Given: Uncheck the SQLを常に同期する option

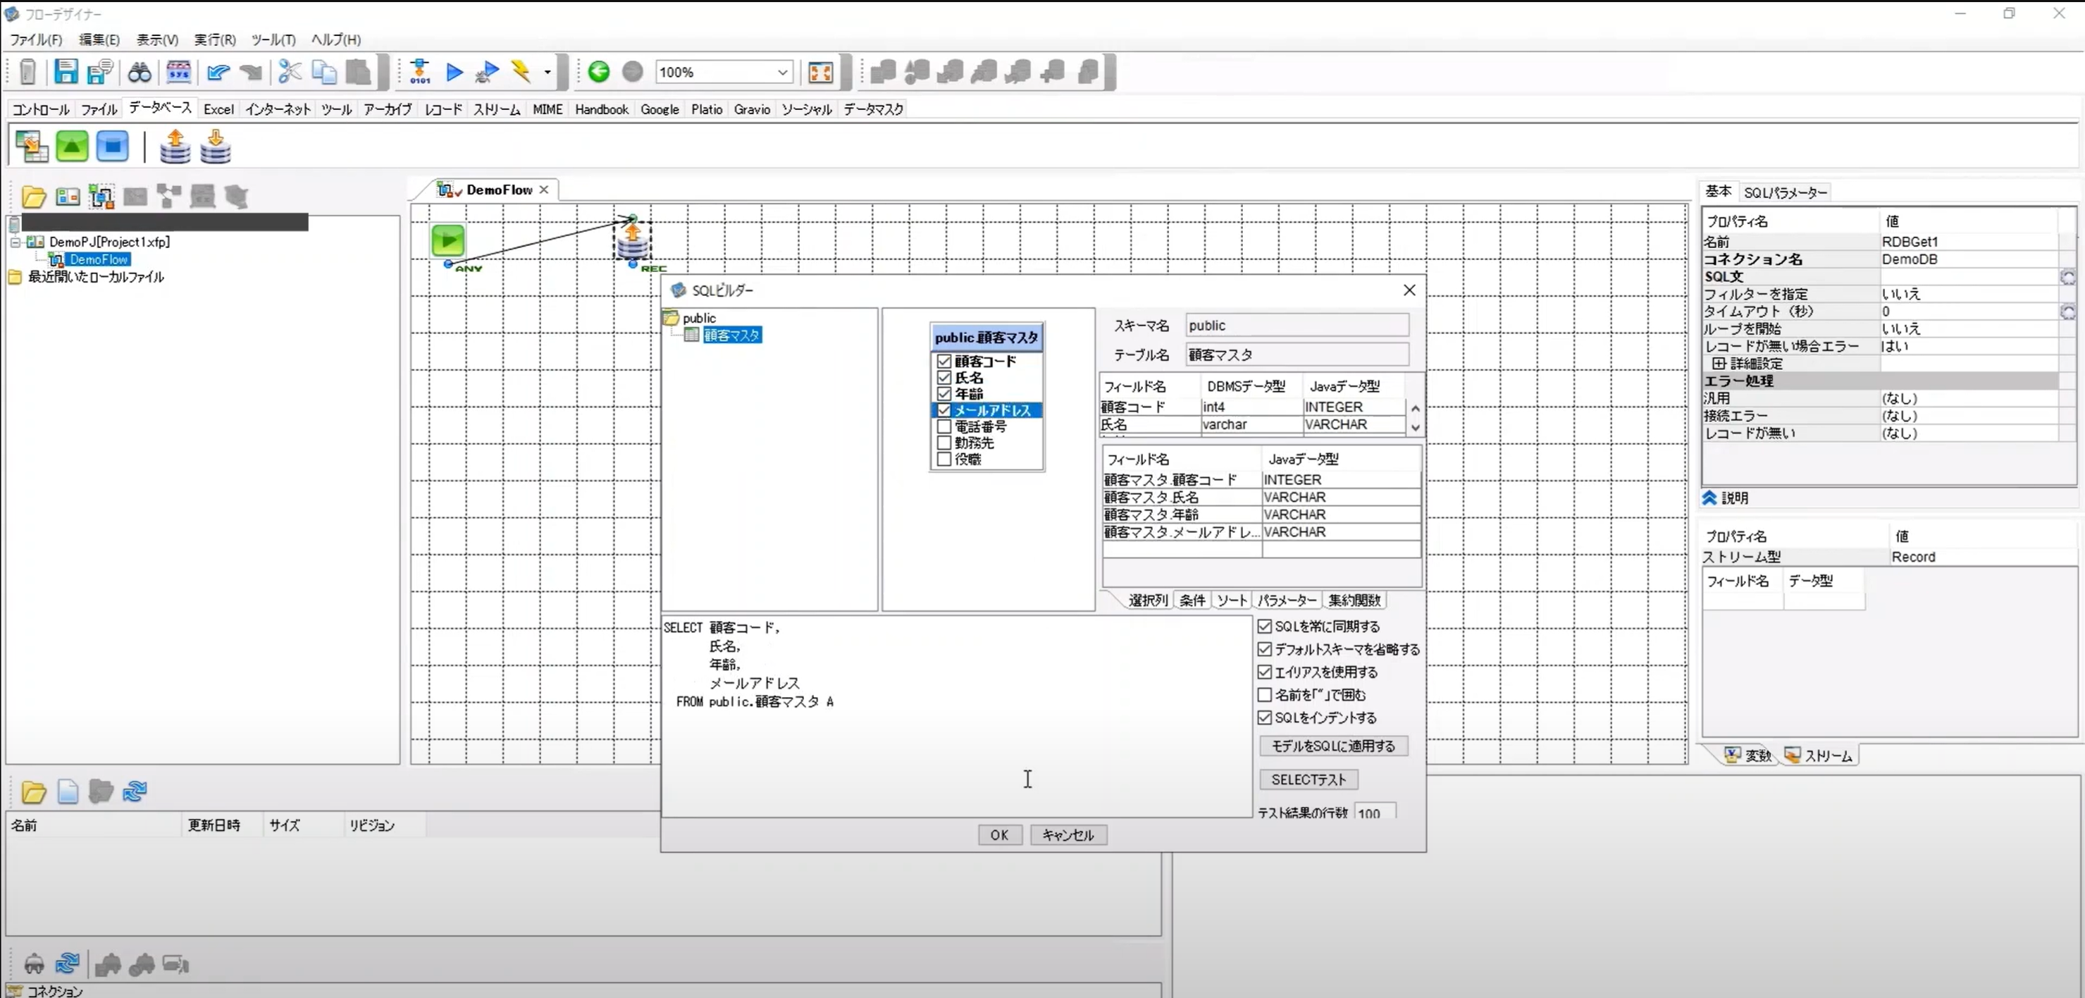Looking at the screenshot, I should tap(1266, 626).
